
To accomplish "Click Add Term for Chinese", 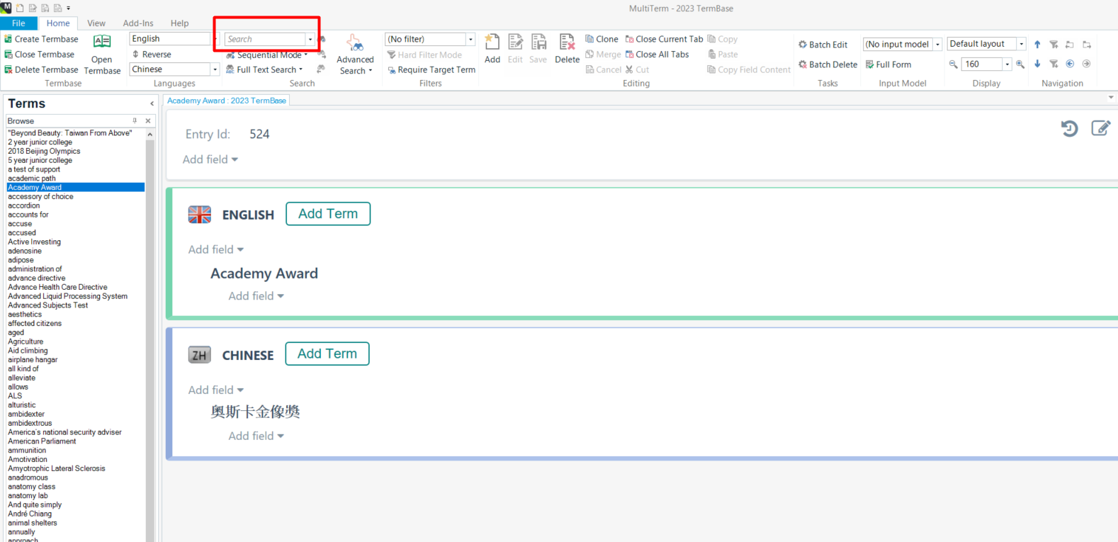I will pos(327,354).
